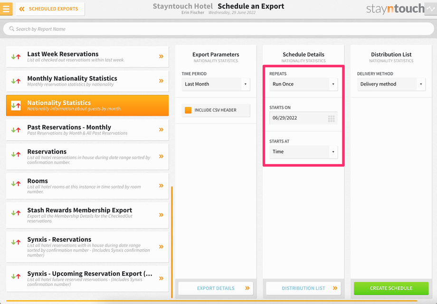Open chevron on Reservations row
437x304 pixels.
[x=161, y=156]
